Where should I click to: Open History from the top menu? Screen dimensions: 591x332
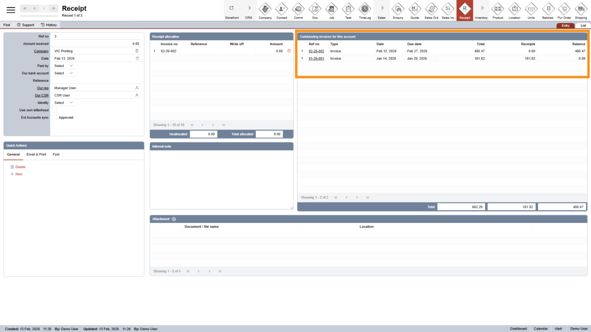tap(49, 25)
